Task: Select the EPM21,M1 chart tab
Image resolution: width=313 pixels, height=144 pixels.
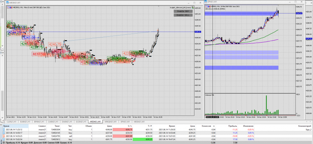Action: [x=125, y=121]
